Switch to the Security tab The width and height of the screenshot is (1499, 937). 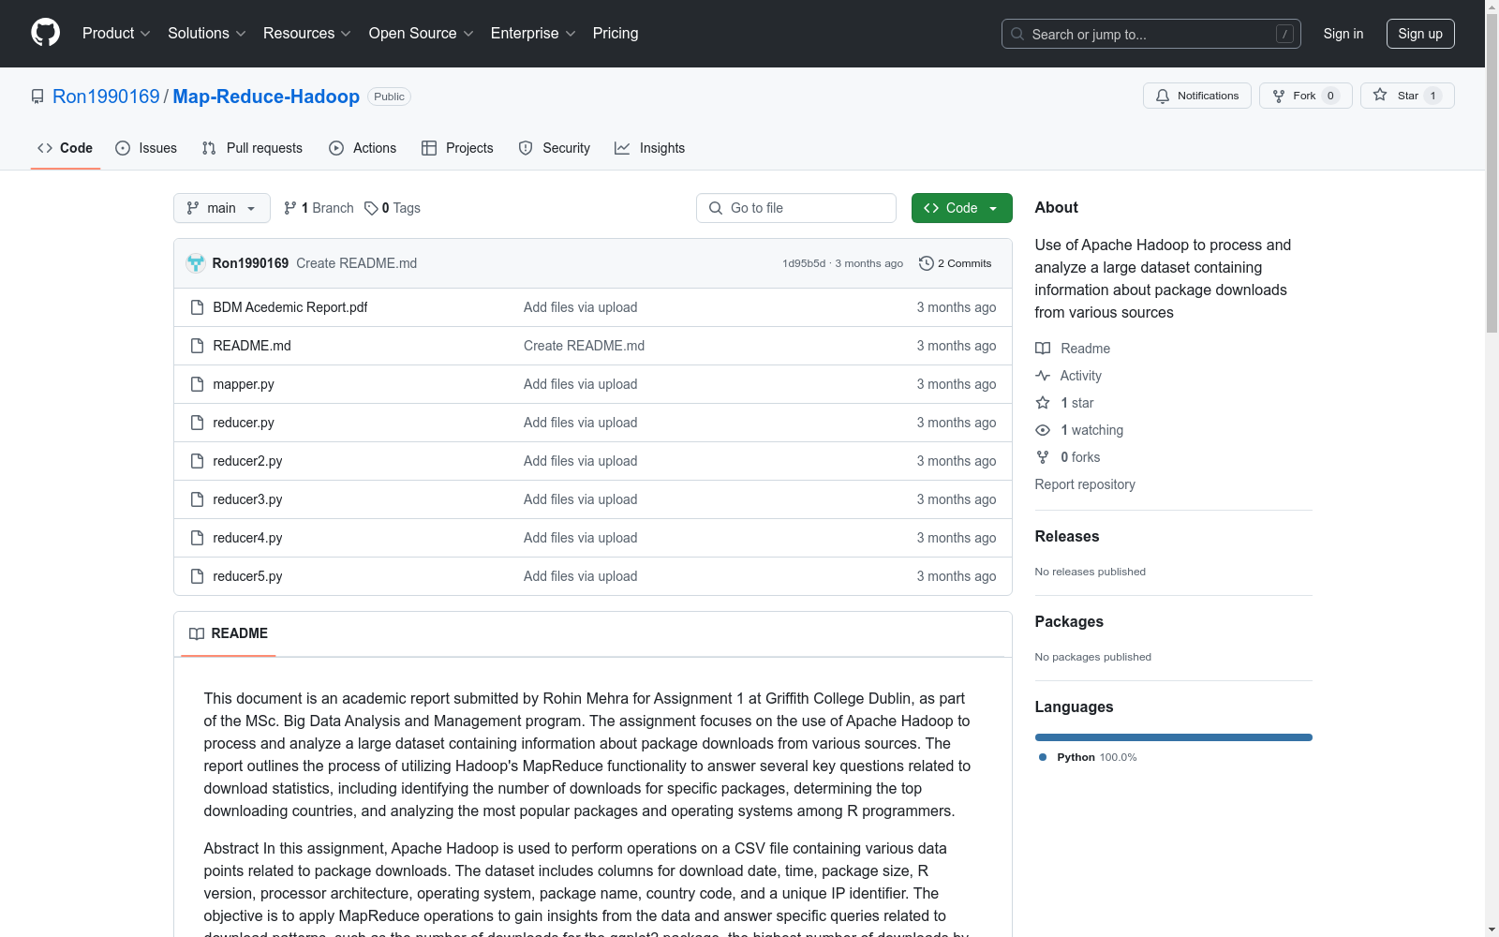(555, 148)
